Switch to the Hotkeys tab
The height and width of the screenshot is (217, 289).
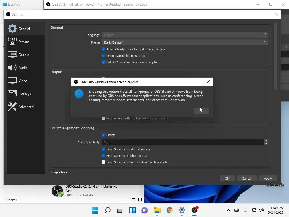click(x=26, y=94)
